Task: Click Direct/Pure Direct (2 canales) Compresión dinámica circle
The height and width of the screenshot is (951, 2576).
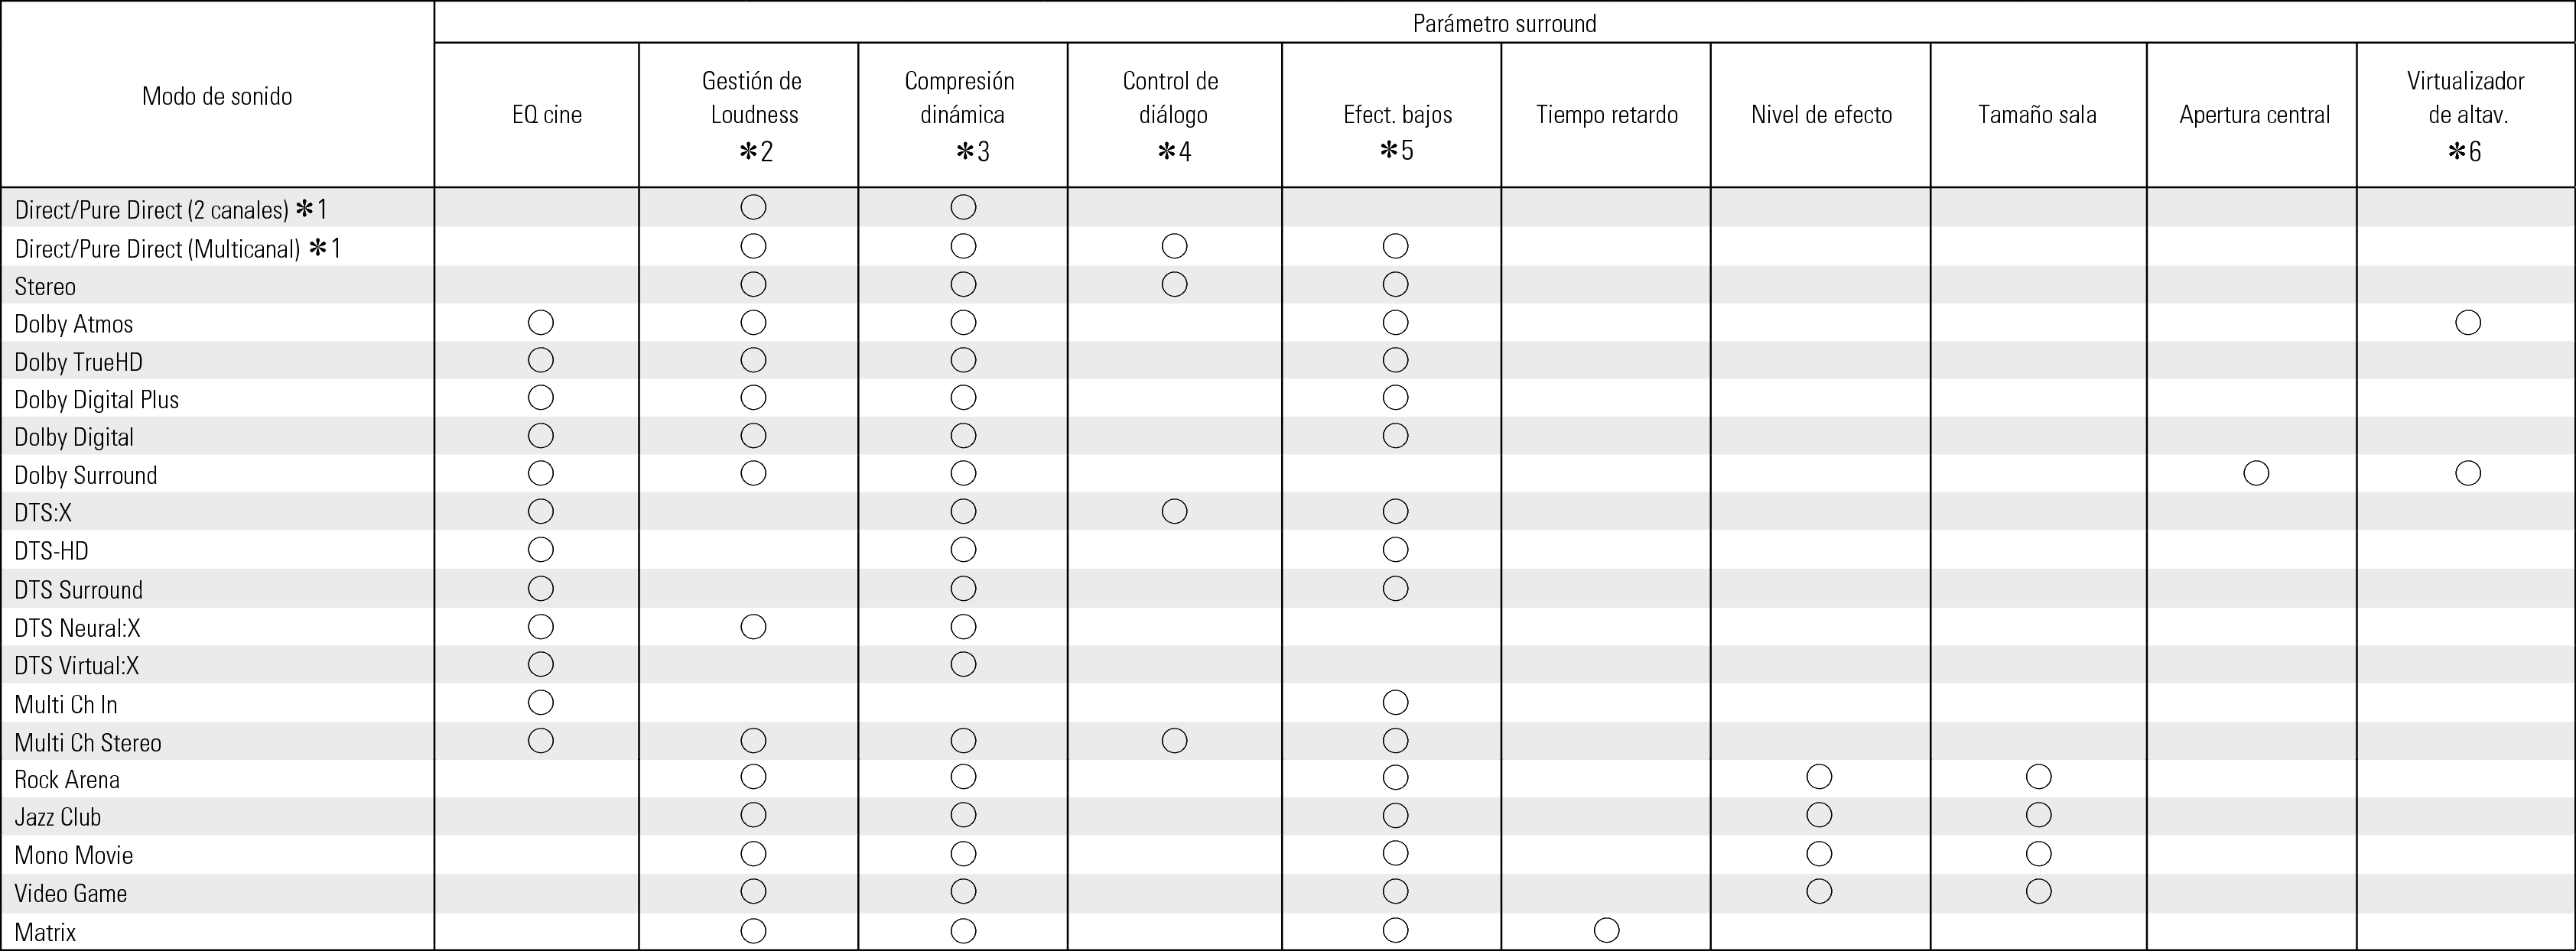Action: point(963,207)
